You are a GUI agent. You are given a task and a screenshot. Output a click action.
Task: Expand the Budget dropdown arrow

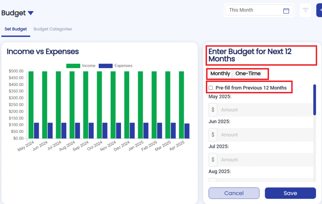pyautogui.click(x=31, y=13)
